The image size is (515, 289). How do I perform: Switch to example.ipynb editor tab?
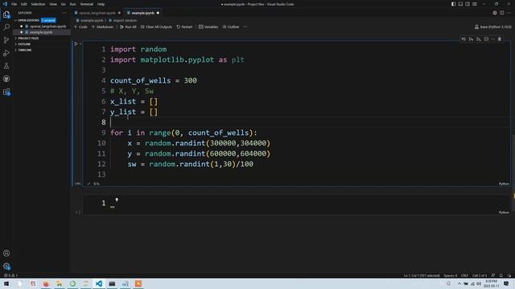[x=143, y=13]
